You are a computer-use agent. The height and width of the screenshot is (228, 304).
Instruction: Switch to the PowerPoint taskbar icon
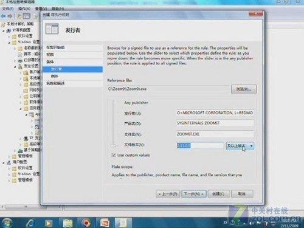coord(105,223)
